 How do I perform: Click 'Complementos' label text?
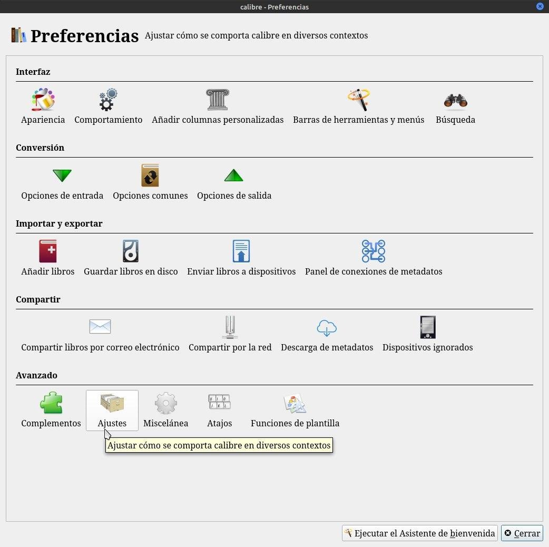coord(51,423)
